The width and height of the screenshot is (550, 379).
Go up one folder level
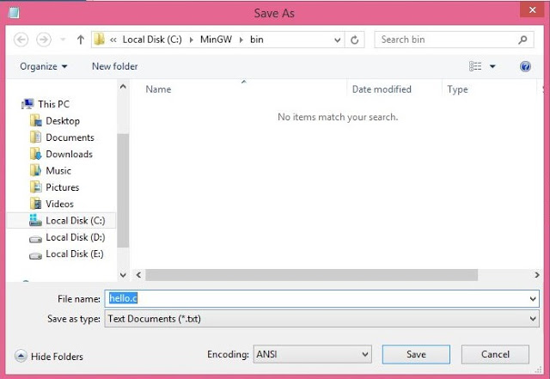(x=81, y=40)
